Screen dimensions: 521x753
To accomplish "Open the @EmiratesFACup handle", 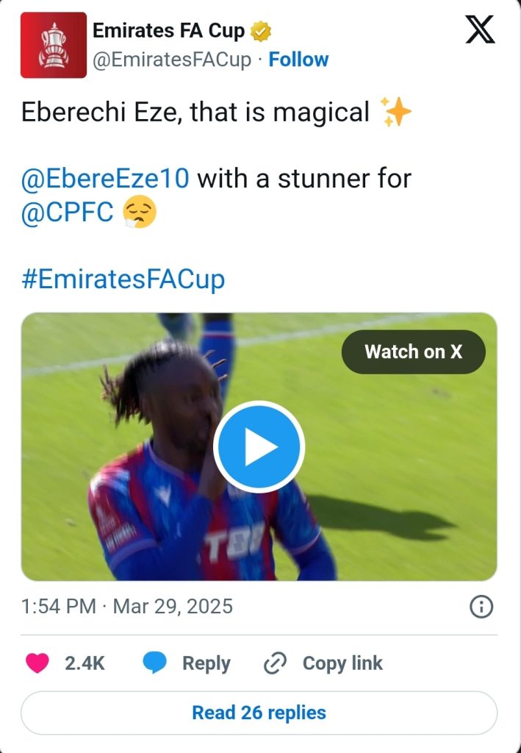I will [171, 60].
